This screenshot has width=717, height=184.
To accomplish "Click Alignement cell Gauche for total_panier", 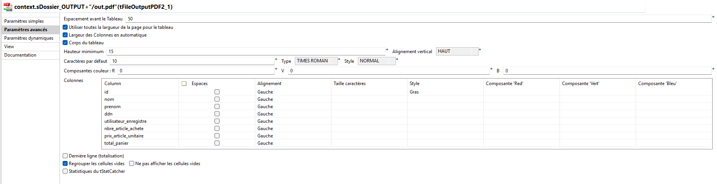I will click(x=292, y=143).
